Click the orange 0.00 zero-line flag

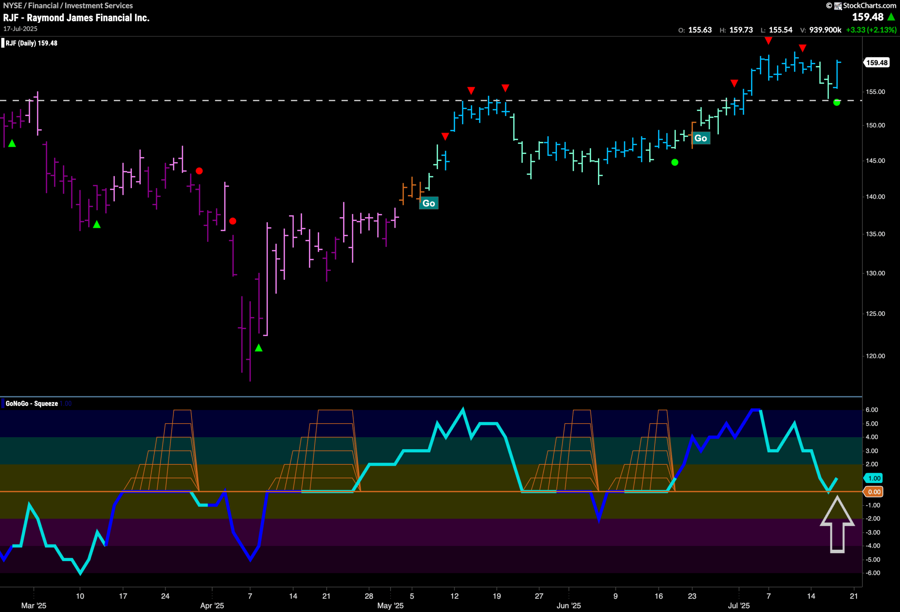(873, 492)
